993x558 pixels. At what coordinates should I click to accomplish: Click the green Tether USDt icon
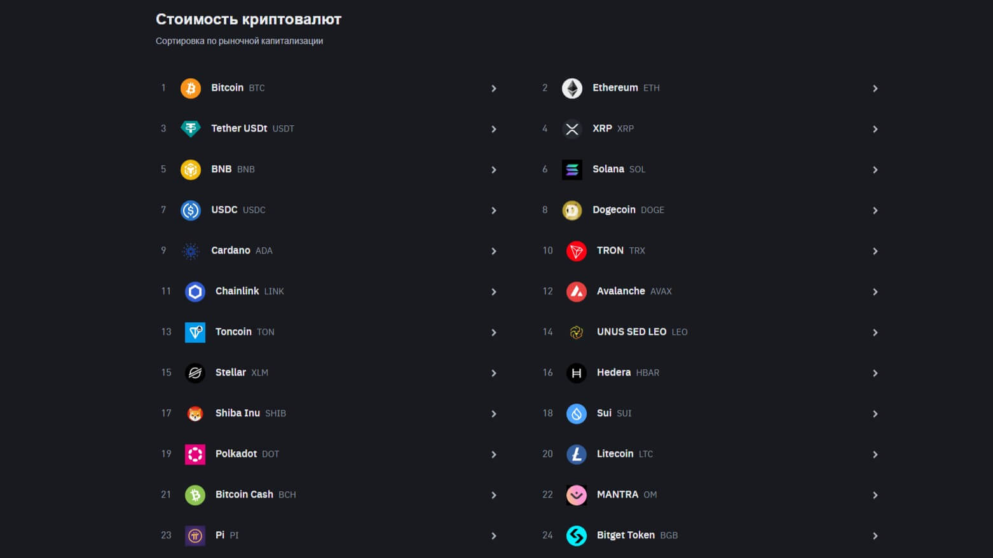tap(191, 129)
